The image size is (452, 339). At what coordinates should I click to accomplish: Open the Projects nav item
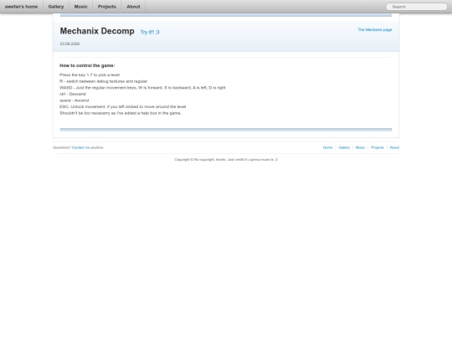(x=107, y=7)
